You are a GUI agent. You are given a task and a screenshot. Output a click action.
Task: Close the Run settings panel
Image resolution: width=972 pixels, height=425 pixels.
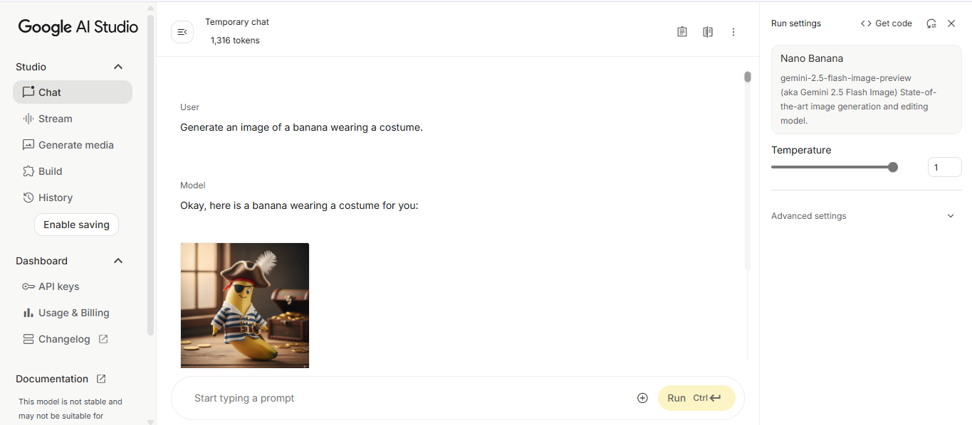[x=951, y=23]
